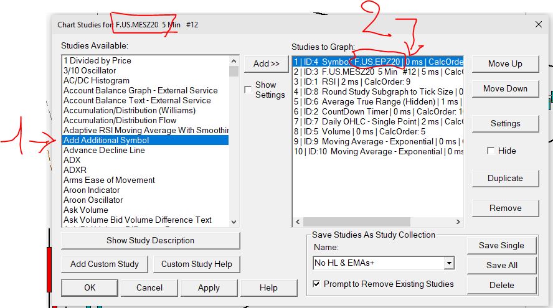Open the Help button
This screenshot has height=308, width=553.
[268, 287]
